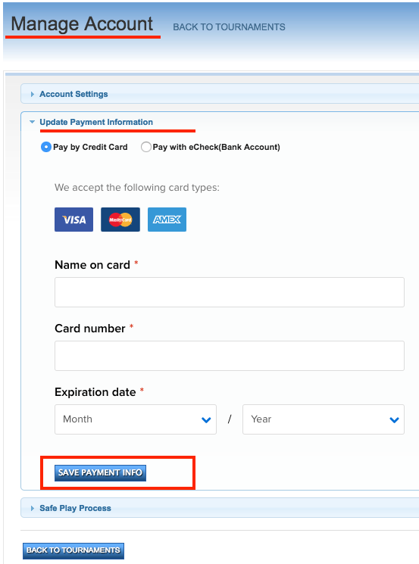
Task: Open the Year expiration dropdown
Action: coord(324,419)
